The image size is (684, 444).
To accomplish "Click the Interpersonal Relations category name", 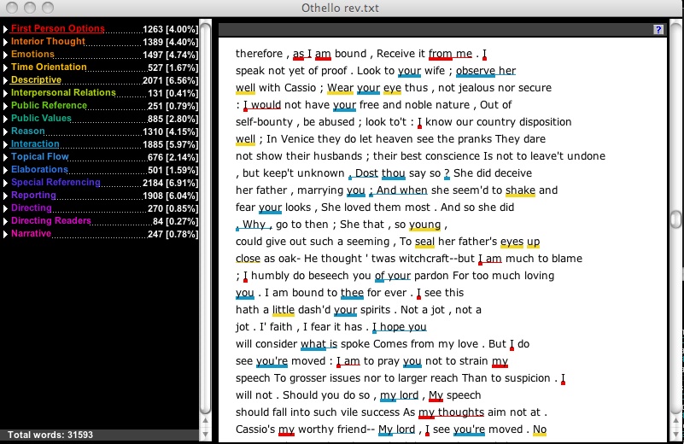I will click(x=63, y=93).
